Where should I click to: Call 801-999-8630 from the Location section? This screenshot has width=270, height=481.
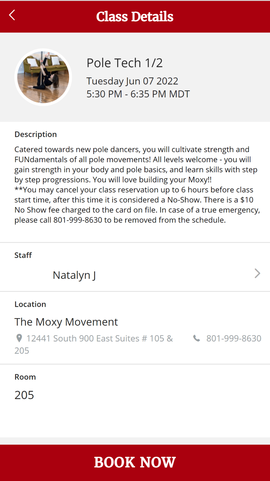[x=234, y=338]
